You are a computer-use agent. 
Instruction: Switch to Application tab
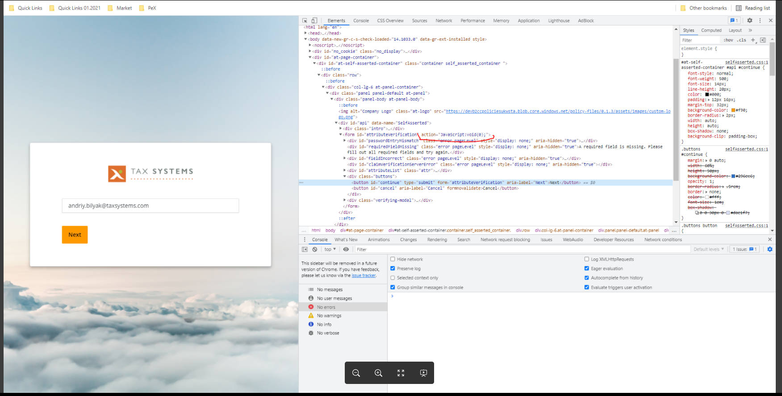[529, 21]
